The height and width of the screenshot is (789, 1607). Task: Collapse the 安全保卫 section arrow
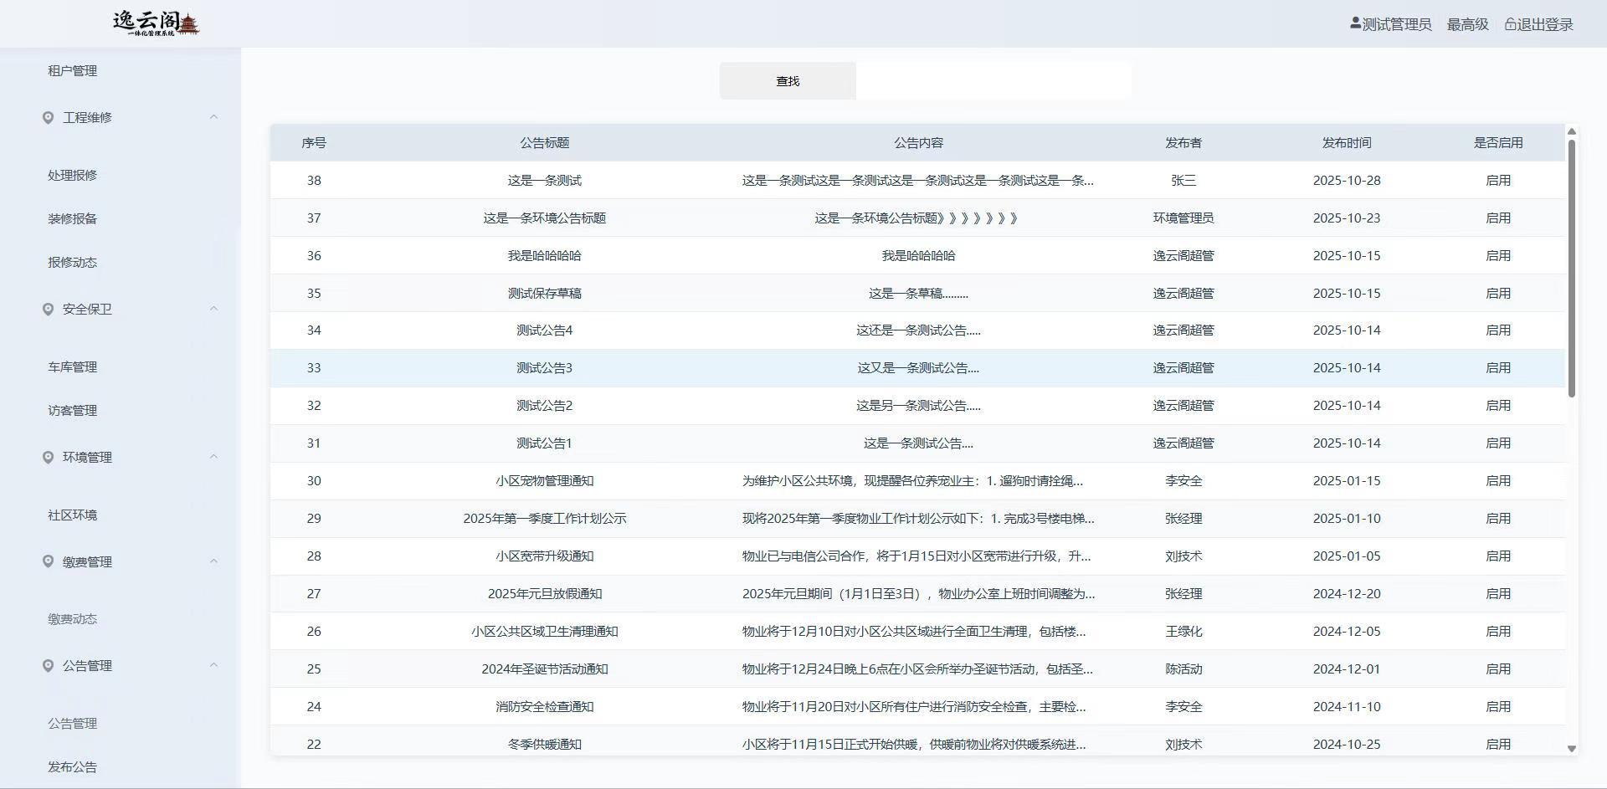213,309
